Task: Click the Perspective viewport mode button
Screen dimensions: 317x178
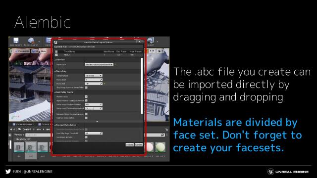Action: [22, 51]
